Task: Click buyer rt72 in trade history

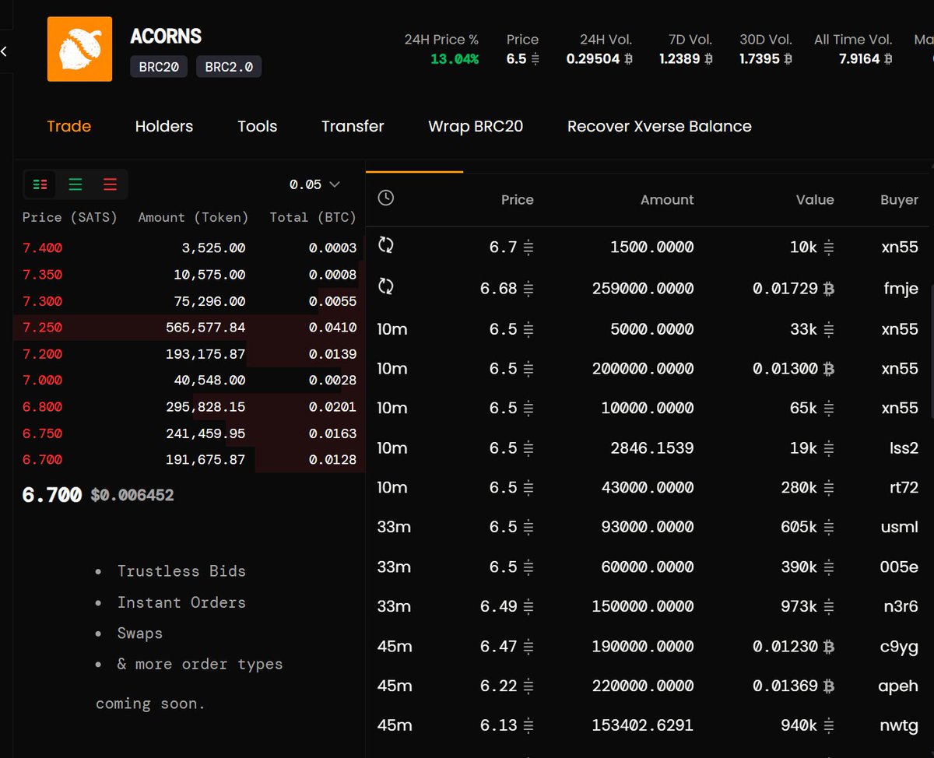Action: coord(902,488)
